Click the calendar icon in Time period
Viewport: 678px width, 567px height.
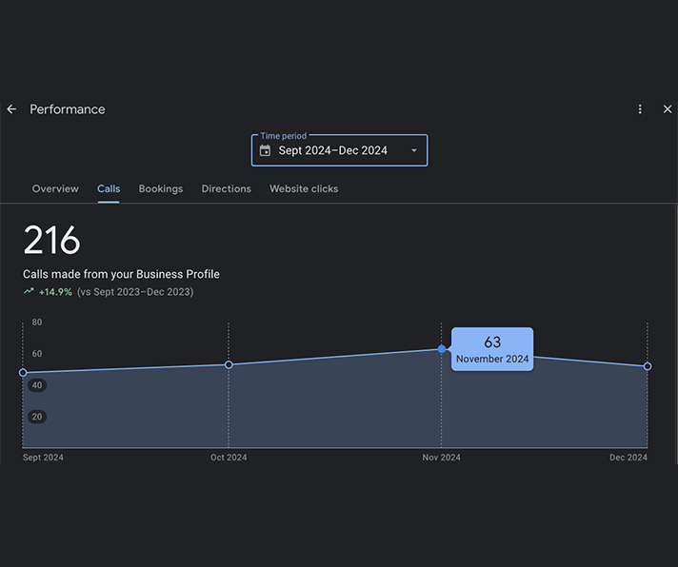265,150
